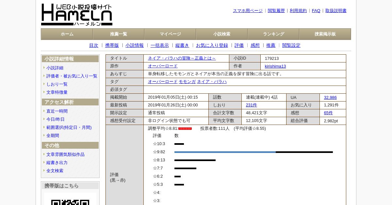Click the 連載(連載中) 4話 cell
Screen dimensions: 392x205
264,97
